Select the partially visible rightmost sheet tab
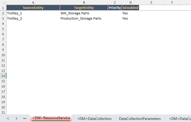The width and height of the screenshot is (191, 122). (x=180, y=119)
